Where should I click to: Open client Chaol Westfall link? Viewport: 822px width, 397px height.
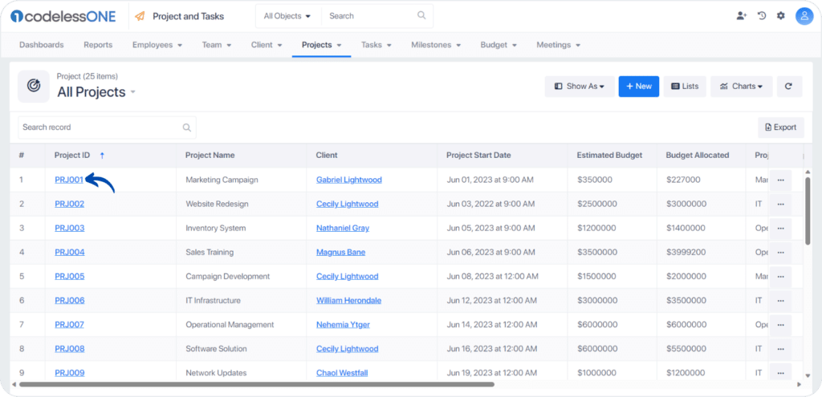coord(342,373)
